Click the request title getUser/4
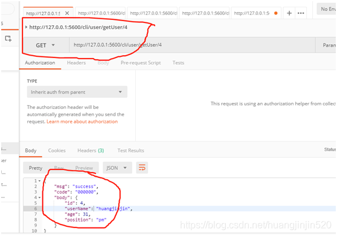 point(79,27)
